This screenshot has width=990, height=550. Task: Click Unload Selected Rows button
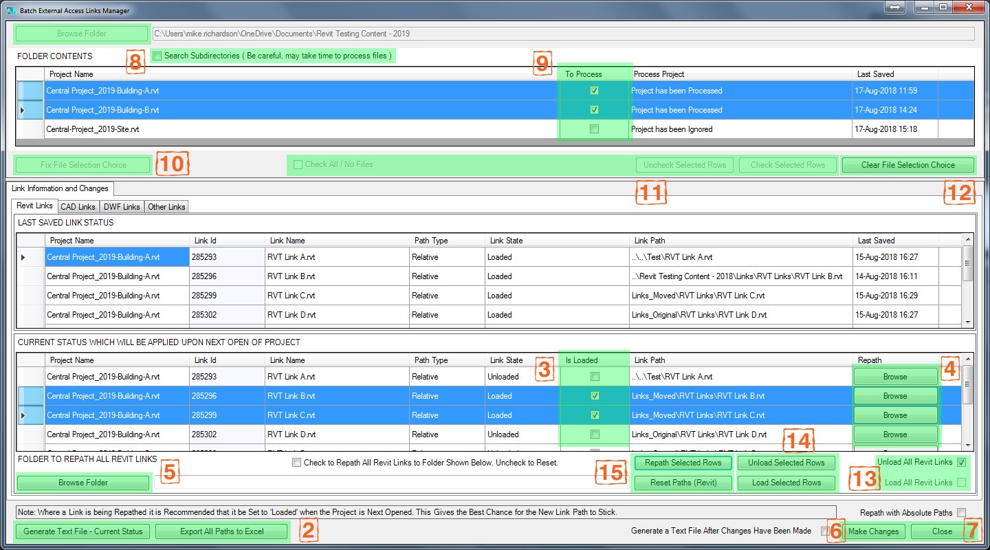(x=786, y=463)
